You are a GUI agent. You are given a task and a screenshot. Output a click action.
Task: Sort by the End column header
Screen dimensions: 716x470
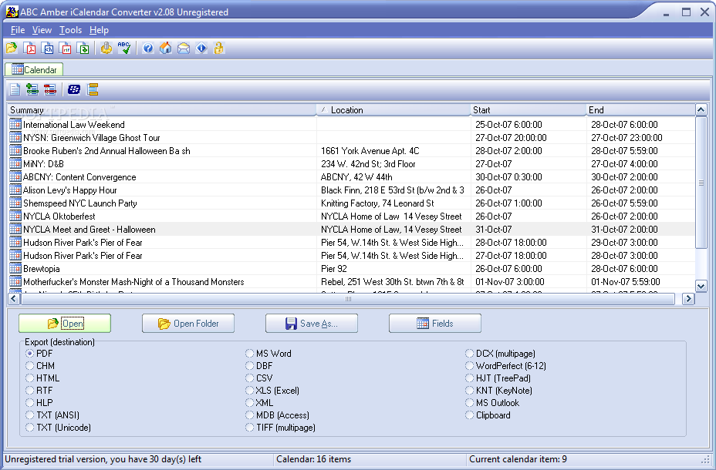pos(640,110)
